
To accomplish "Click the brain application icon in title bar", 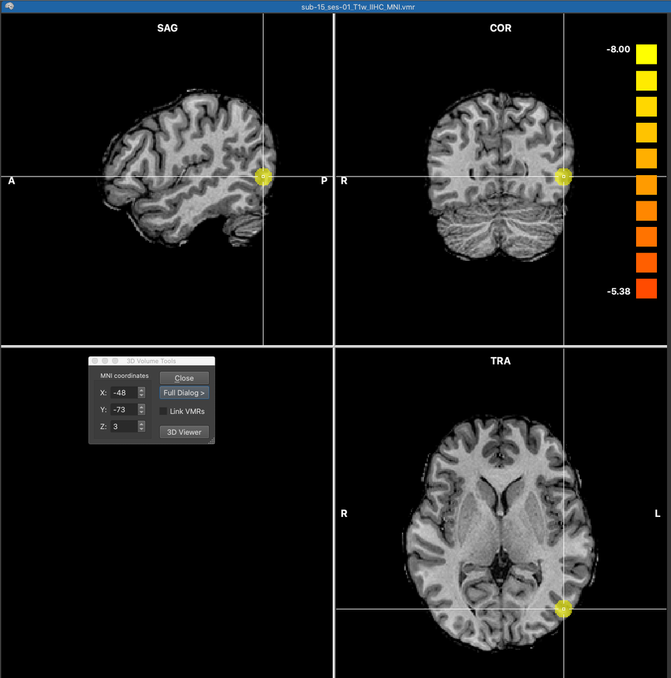I will coord(9,6).
